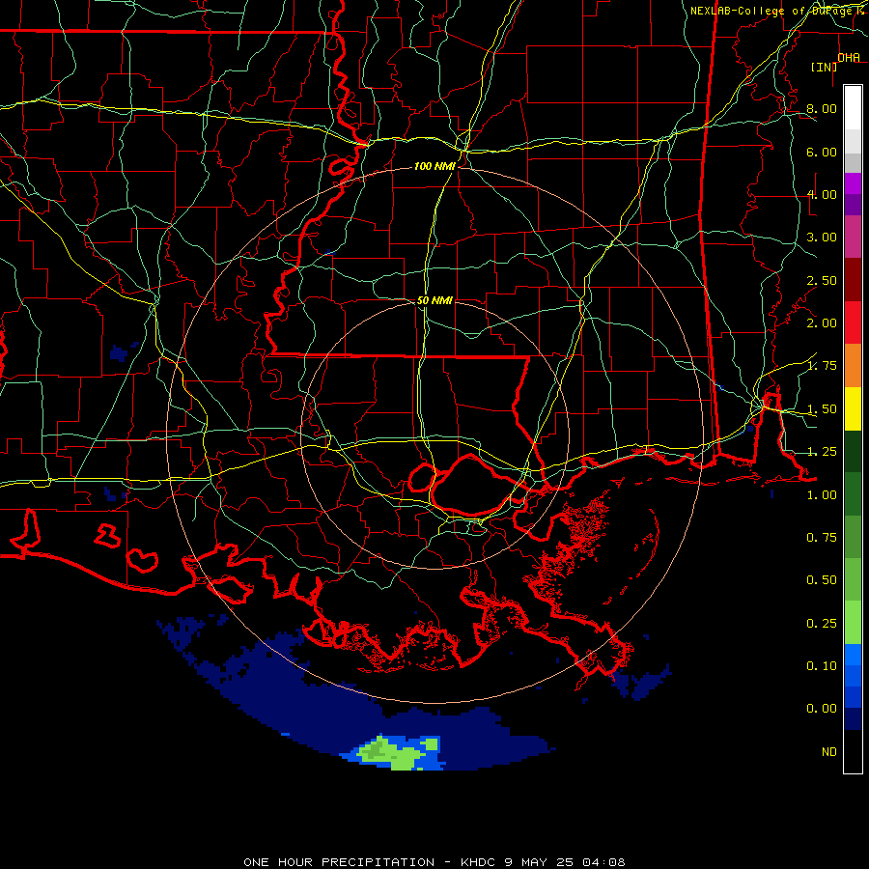
Task: Select the bright red swatch beside 2.00
Action: [x=853, y=322]
